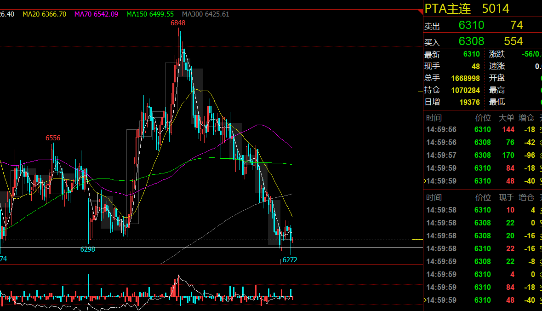Image resolution: width=542 pixels, height=311 pixels.
Task: Click the 持仓 value 1070284
Action: point(465,90)
